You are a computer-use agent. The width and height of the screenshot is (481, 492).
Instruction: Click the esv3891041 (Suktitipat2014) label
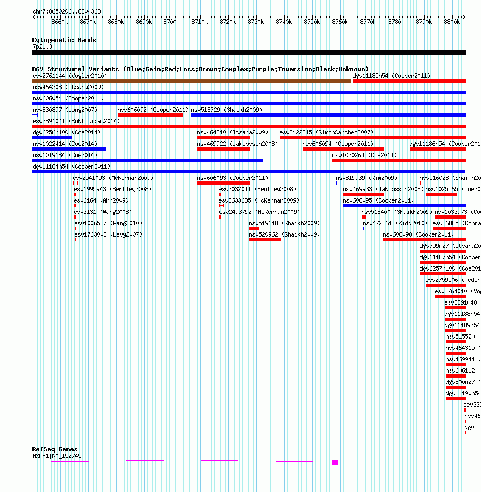(x=76, y=121)
